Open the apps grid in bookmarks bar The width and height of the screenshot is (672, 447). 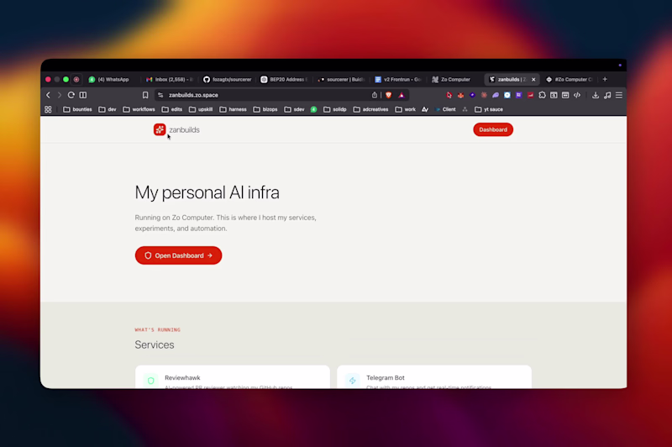[x=48, y=109]
